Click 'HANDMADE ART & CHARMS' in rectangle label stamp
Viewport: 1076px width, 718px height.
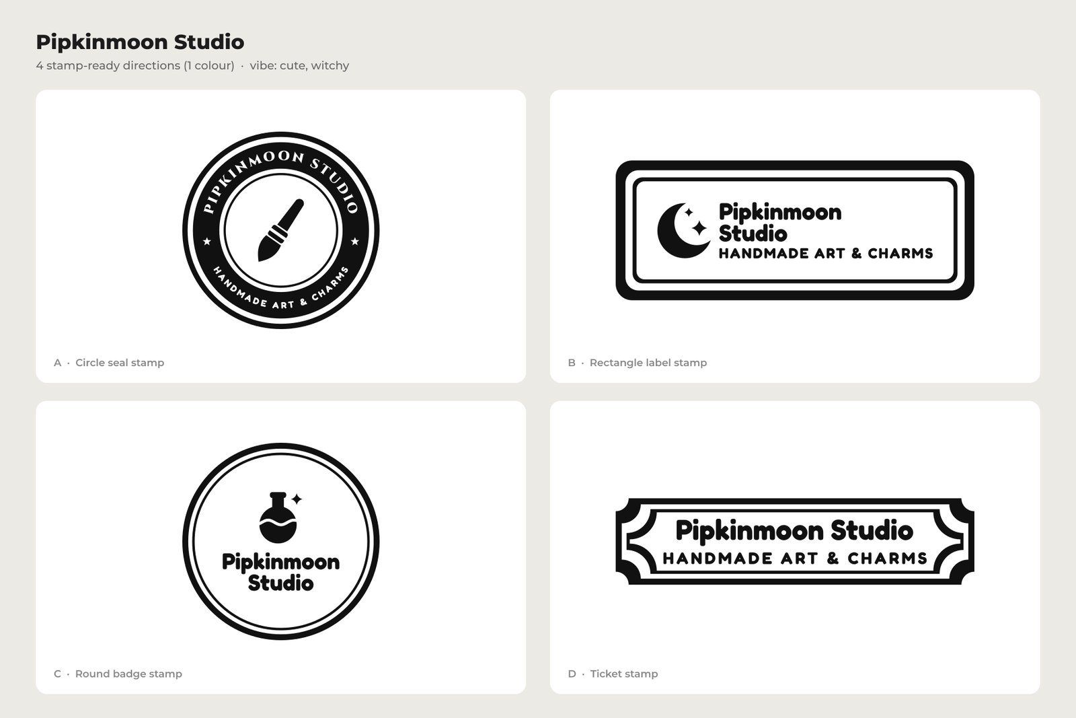coord(826,254)
